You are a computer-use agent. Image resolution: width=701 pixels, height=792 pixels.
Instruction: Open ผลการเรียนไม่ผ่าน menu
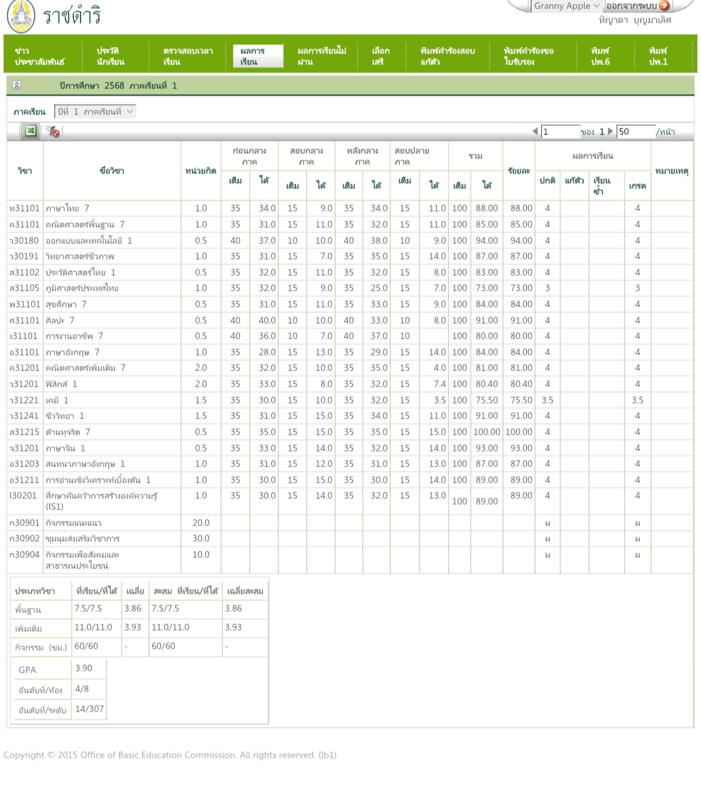pos(321,56)
